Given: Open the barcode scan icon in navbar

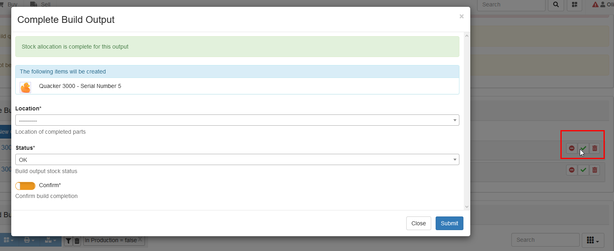Looking at the screenshot, I should pyautogui.click(x=575, y=5).
